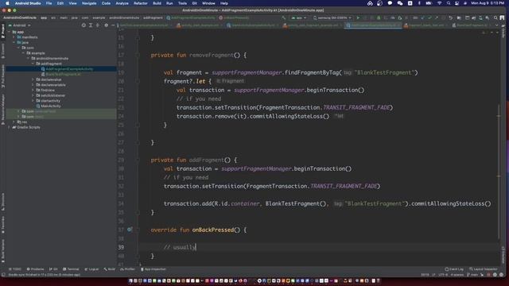Image resolution: width=509 pixels, height=286 pixels.
Task: Open the Build menu
Action: tap(157, 3)
